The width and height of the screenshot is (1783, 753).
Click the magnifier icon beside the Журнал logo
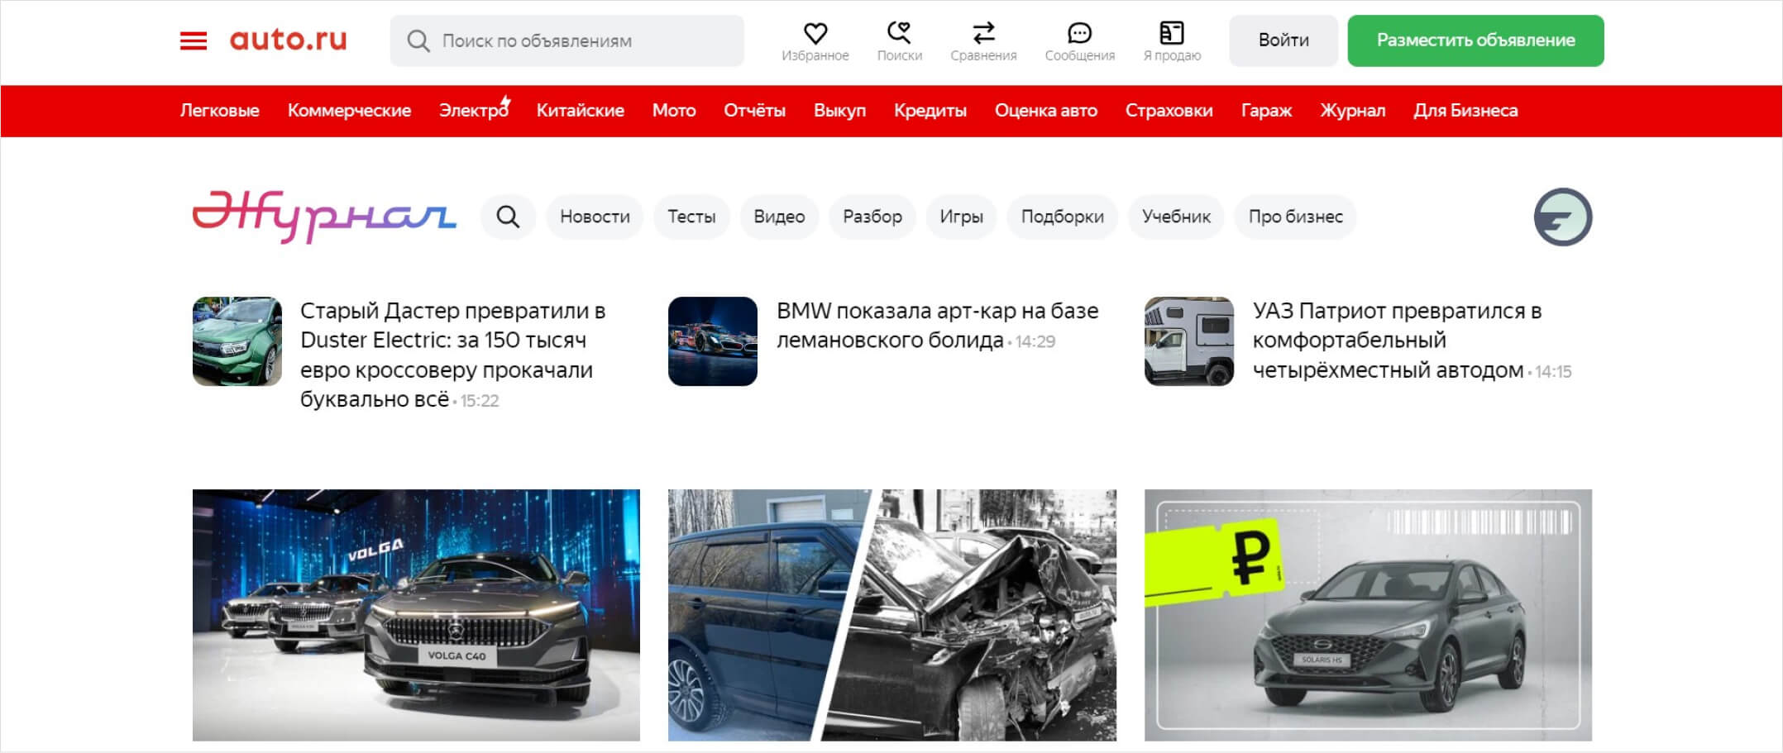tap(508, 217)
